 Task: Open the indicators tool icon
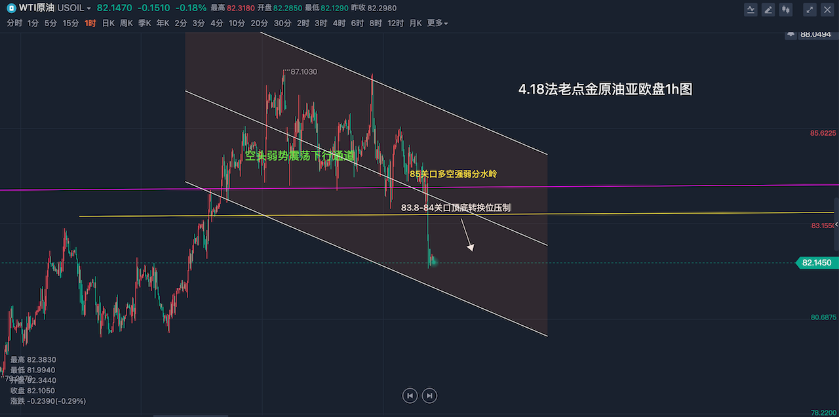click(751, 9)
